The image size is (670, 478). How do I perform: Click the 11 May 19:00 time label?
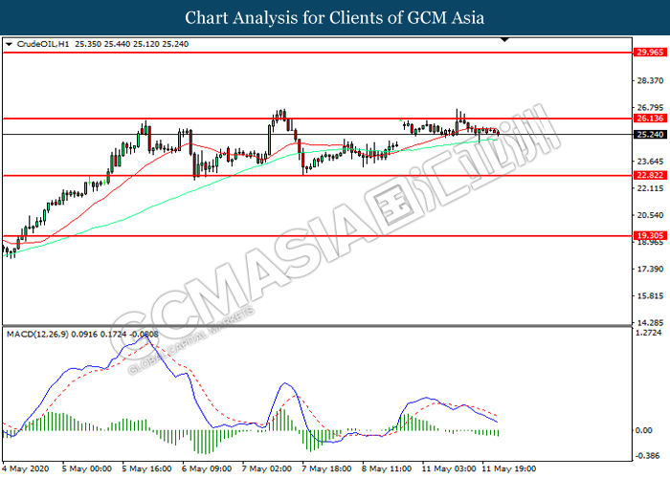click(x=508, y=468)
